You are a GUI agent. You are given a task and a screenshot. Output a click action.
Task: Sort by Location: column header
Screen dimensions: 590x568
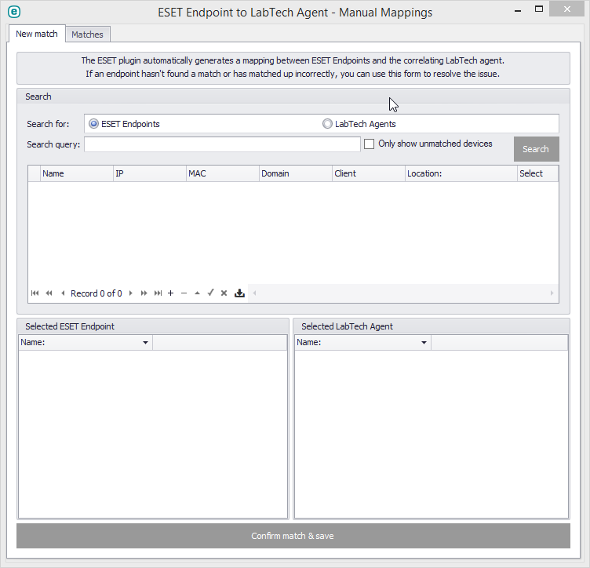(461, 173)
